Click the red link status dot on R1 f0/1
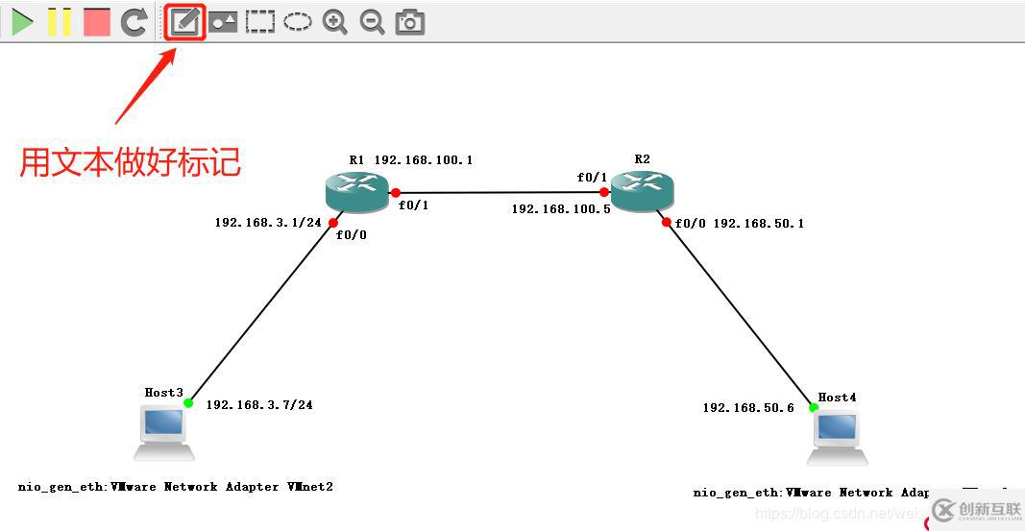The image size is (1025, 531). tap(396, 193)
